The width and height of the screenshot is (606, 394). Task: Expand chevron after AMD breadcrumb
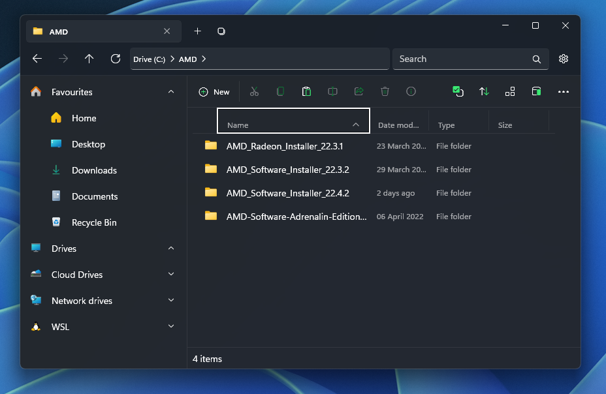pyautogui.click(x=204, y=59)
